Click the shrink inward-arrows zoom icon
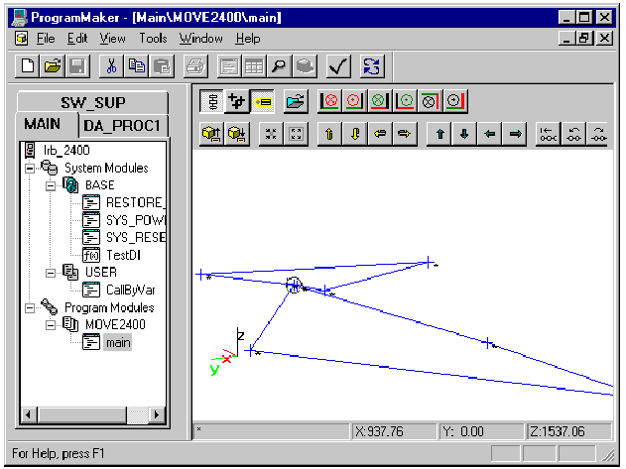 271,134
